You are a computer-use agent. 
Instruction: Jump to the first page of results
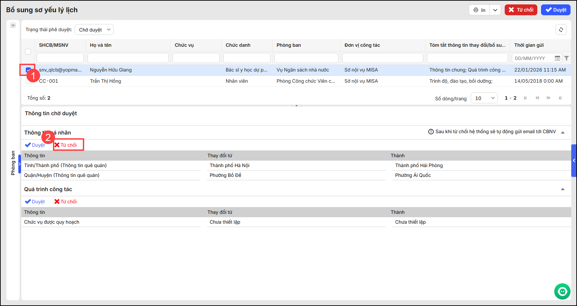[525, 98]
